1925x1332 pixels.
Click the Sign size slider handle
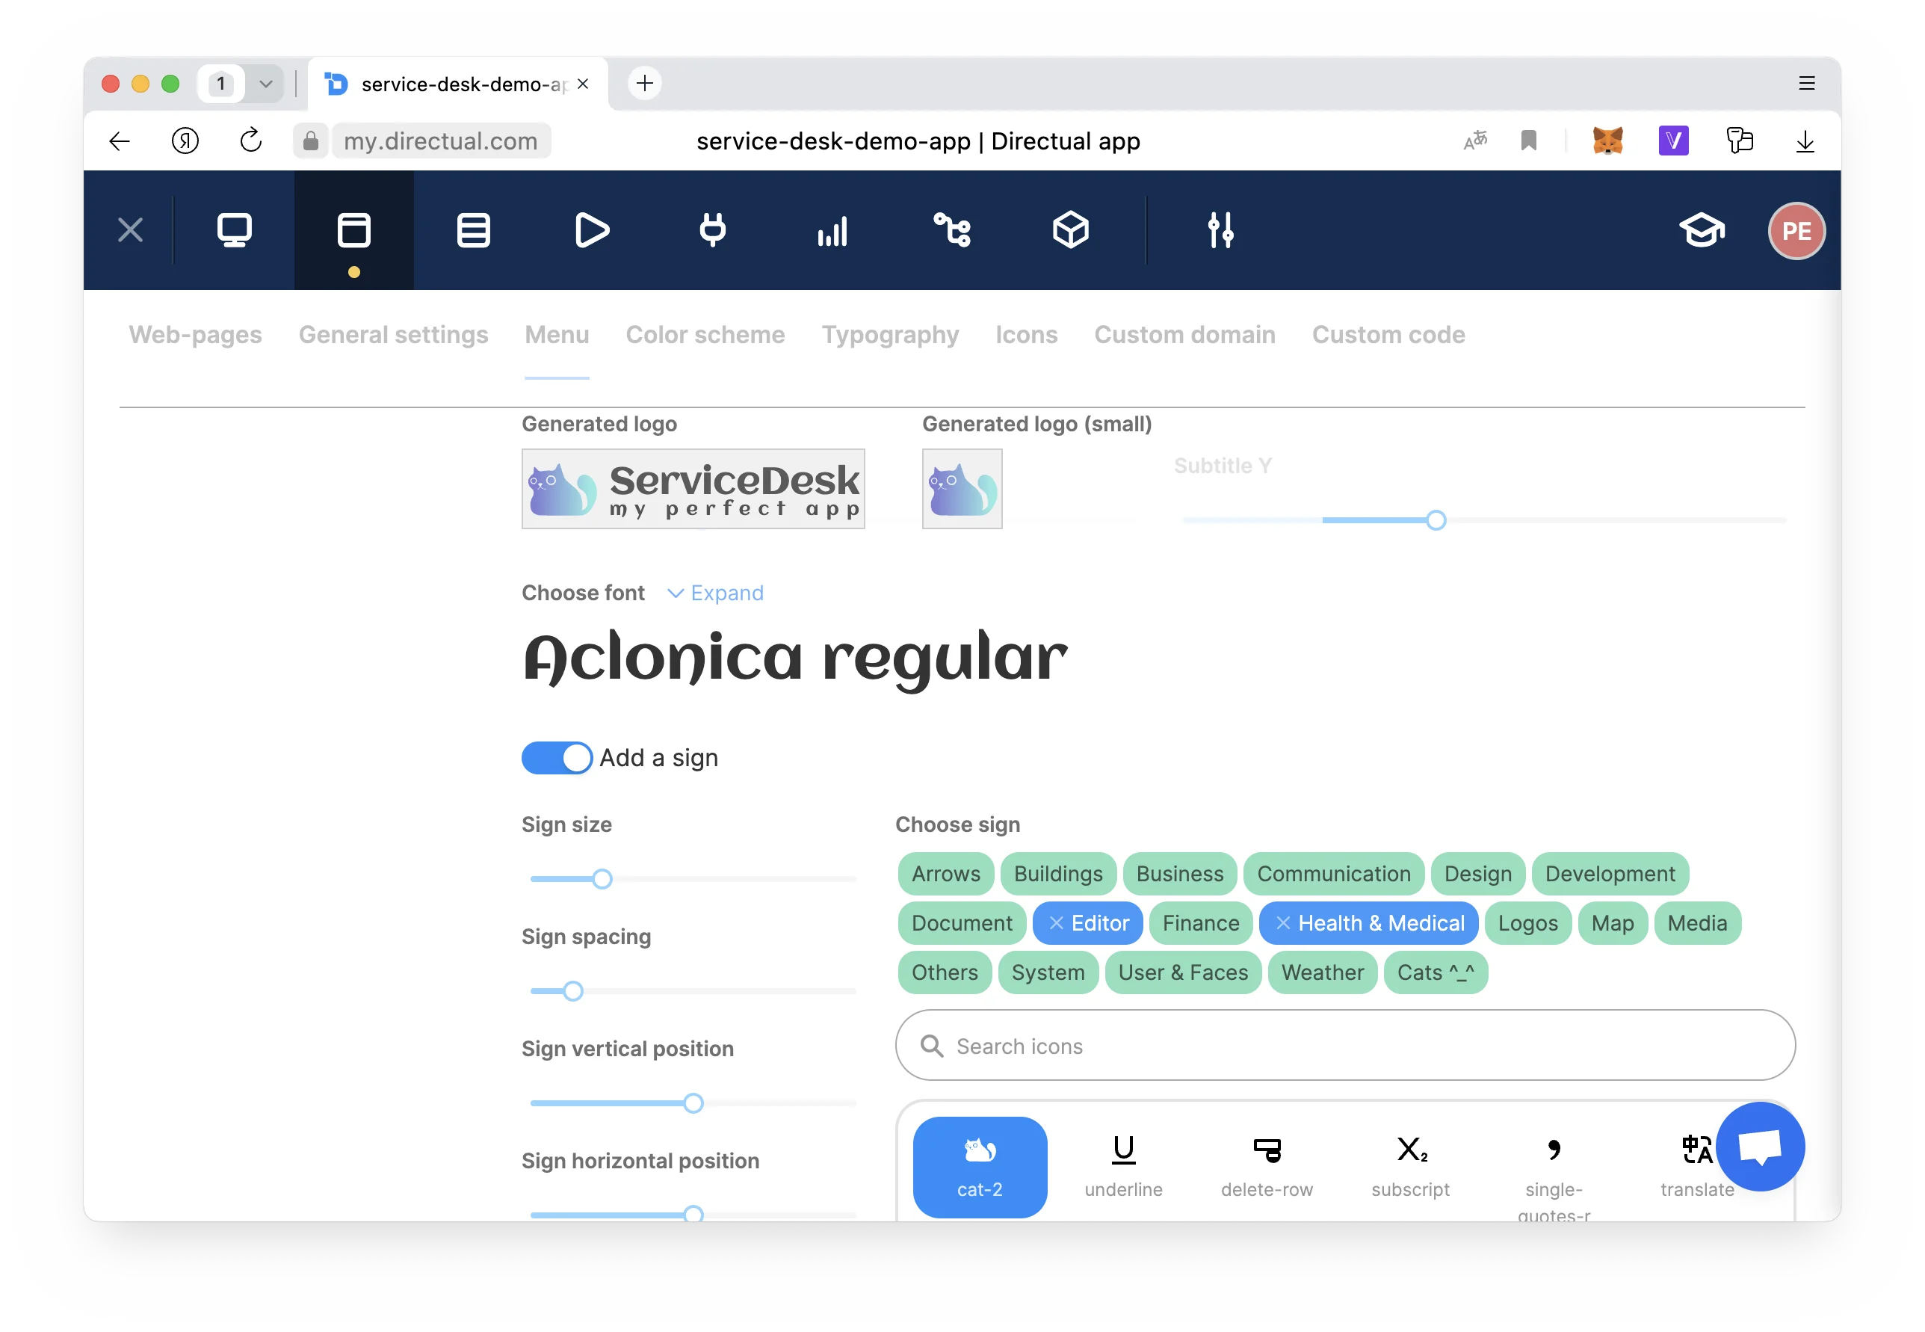coord(602,879)
